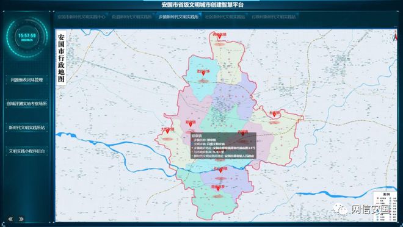Open the 文明实践小程序后台 sidebar entry
Screen dimensions: 403x227
tap(27, 151)
